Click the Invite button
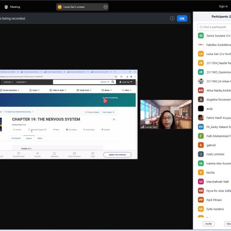 point(208,224)
